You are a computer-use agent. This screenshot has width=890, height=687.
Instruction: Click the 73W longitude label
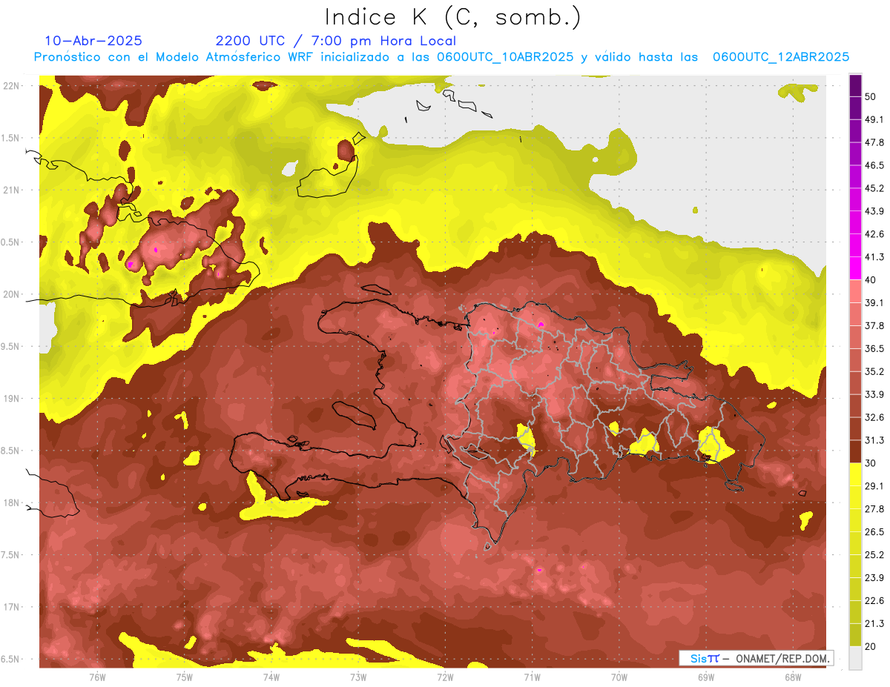pos(358,677)
